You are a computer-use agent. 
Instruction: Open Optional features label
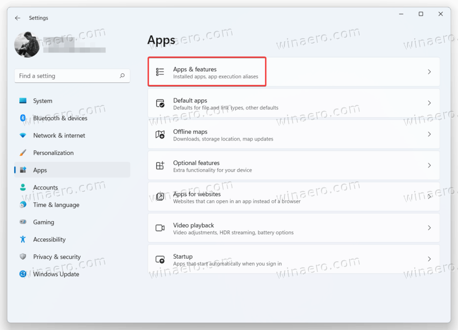(x=196, y=163)
